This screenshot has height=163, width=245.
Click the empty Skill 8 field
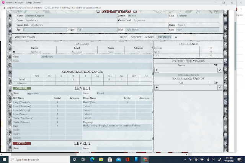point(31,130)
